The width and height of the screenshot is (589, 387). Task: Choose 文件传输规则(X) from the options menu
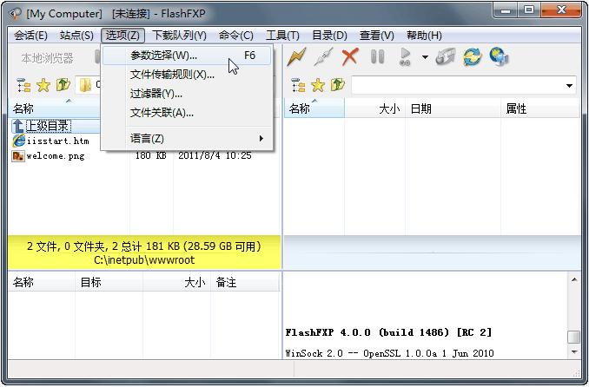click(x=172, y=75)
